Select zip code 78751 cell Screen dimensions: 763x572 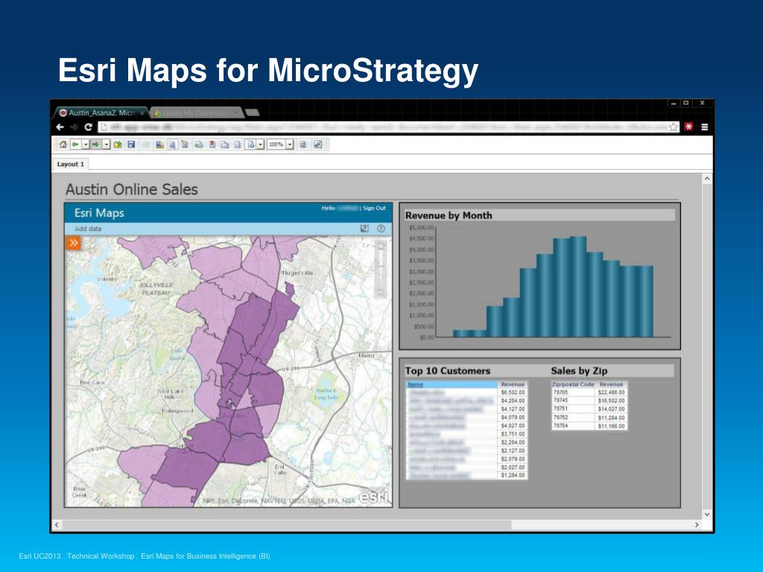tap(573, 409)
